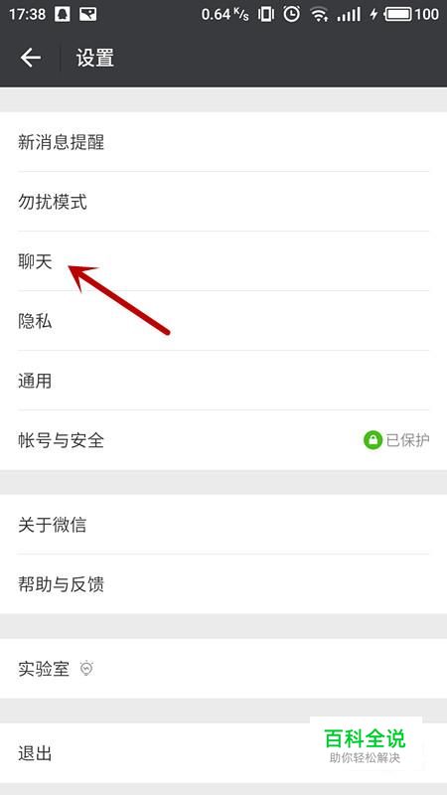Open 帮助与反馈 page
This screenshot has height=795, width=447.
pos(223,584)
